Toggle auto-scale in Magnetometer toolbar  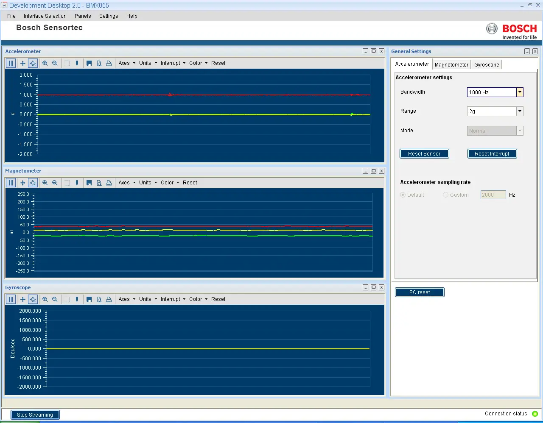(x=33, y=183)
